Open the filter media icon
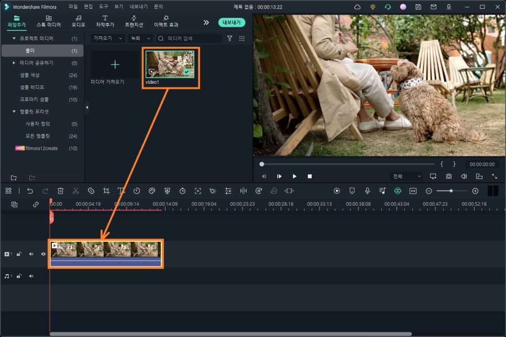This screenshot has height=337, width=506. (x=229, y=38)
